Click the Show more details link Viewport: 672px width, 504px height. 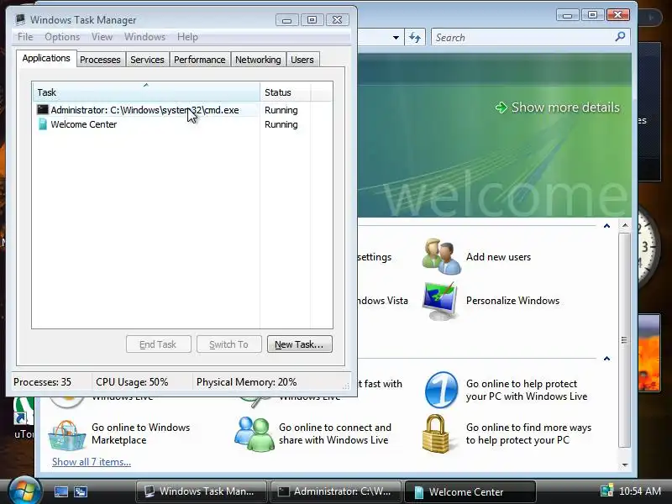point(565,108)
